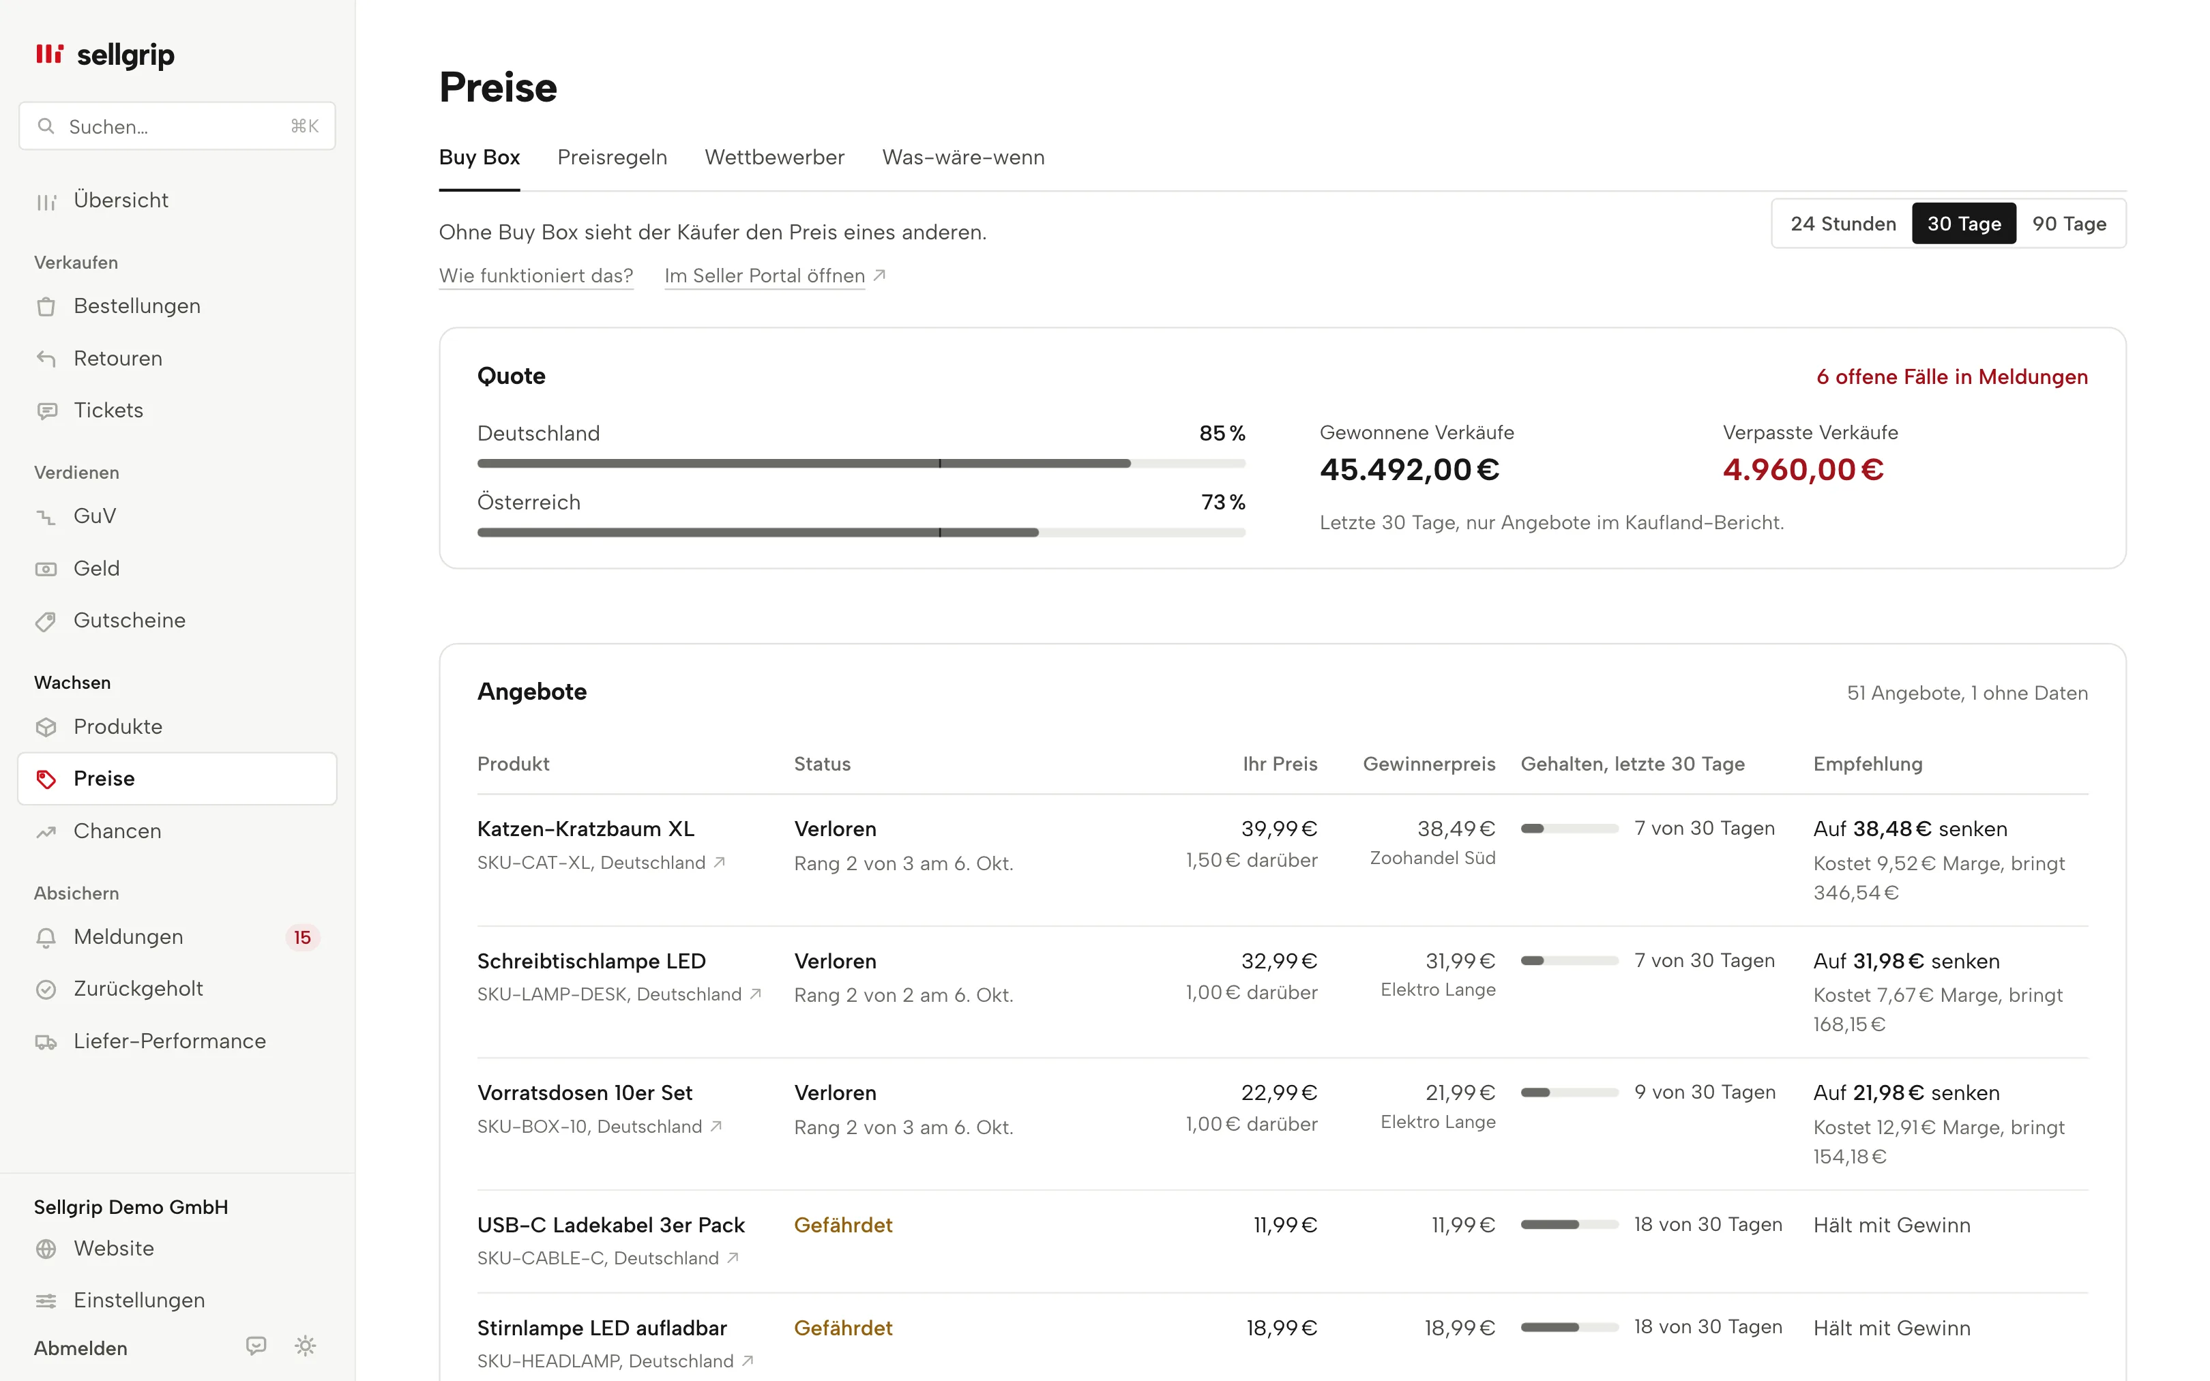Open Chancen in the sidebar

pyautogui.click(x=177, y=831)
